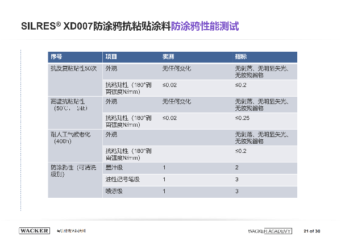Image resolution: width=341 pixels, height=241 pixels.
Task: Click the '≤0.25' 指标 value
Action: click(242, 118)
